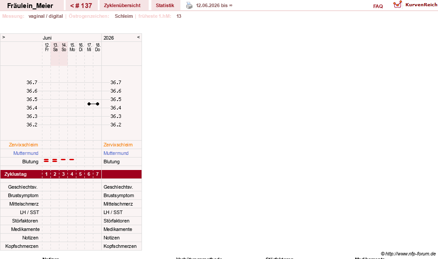Select cycle day 3 in Zyklustag row
Screen dimensions: 438x259
click(63, 174)
